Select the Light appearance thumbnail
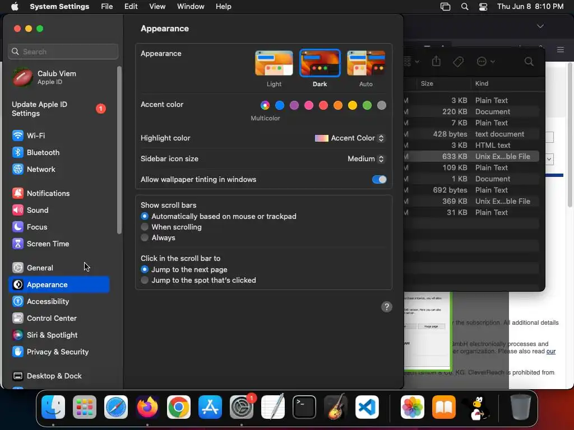The width and height of the screenshot is (574, 430). 274,63
